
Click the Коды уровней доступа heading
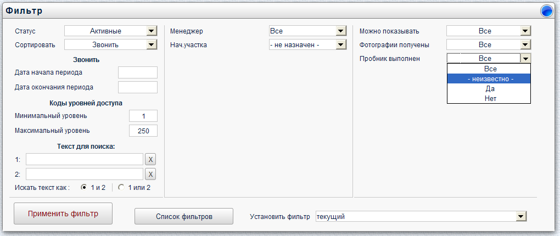point(86,103)
